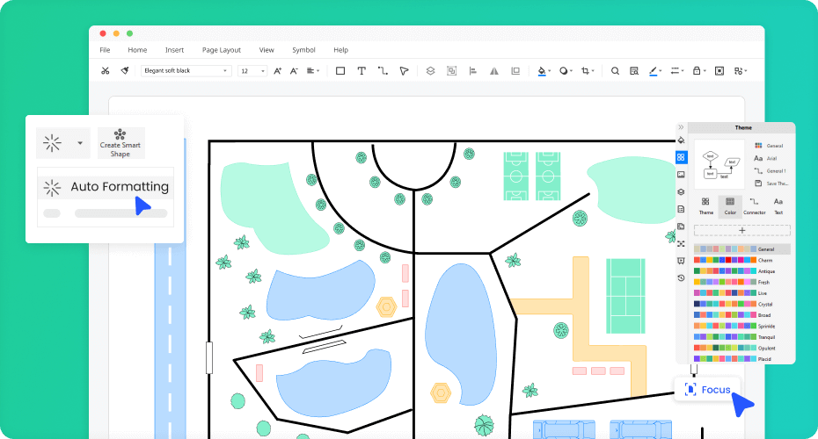Click the Find and Replace icon
The width and height of the screenshot is (818, 439).
pyautogui.click(x=634, y=71)
